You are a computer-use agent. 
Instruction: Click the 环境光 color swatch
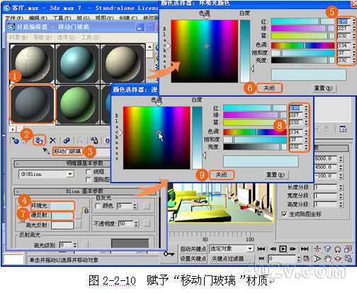[x=62, y=206]
